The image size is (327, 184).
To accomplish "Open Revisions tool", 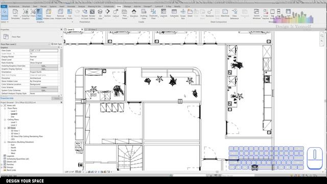I will 209,13.
